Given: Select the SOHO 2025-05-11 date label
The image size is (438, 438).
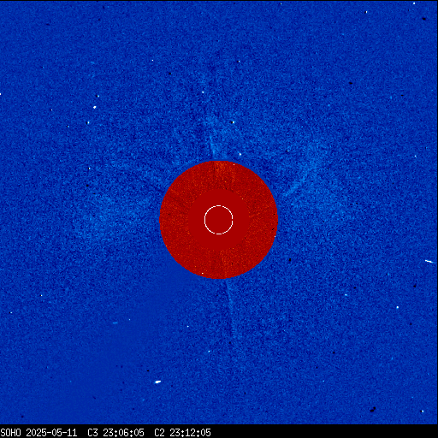Looking at the screenshot, I should tap(38, 433).
